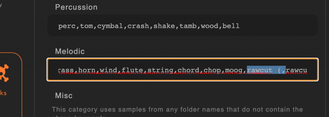Click the word "horn" in Melodic field

click(87, 70)
